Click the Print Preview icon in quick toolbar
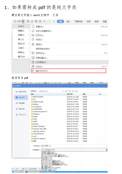Viewport: 122px width, 174px height. pyautogui.click(x=40, y=21)
